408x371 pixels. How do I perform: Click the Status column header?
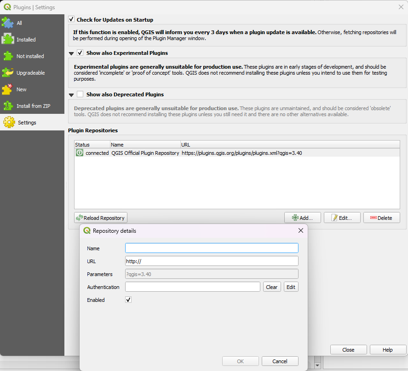point(92,145)
